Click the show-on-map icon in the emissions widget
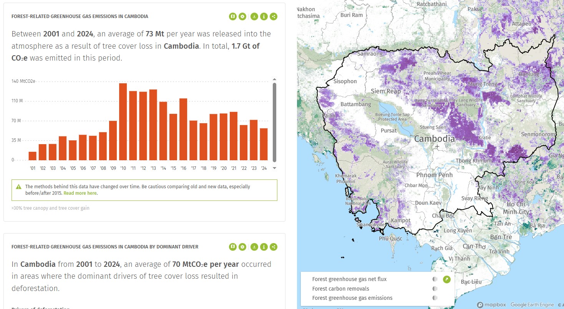Viewport: 564px width, 309px height. click(232, 16)
